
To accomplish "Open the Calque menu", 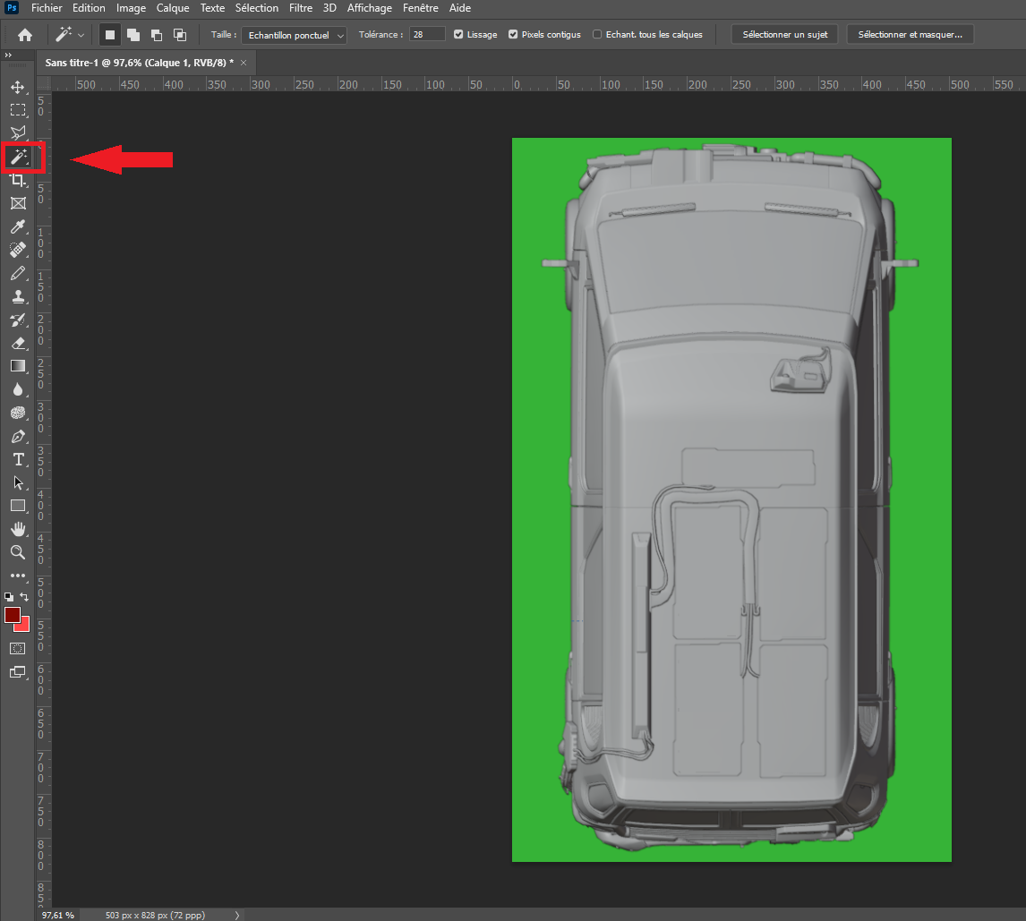I will click(173, 8).
